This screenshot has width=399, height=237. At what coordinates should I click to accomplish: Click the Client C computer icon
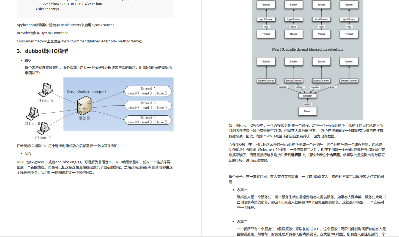(43, 129)
